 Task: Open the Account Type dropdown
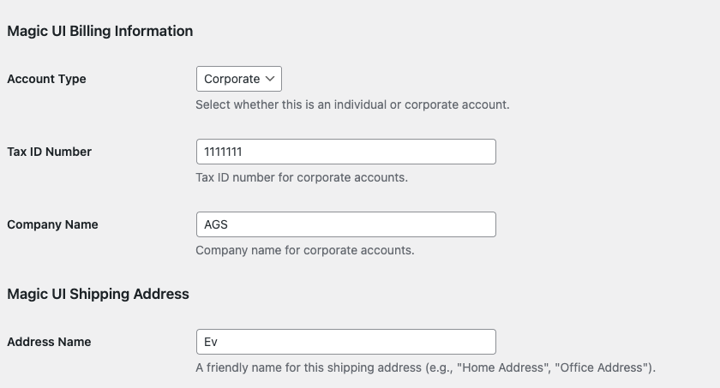pos(238,79)
